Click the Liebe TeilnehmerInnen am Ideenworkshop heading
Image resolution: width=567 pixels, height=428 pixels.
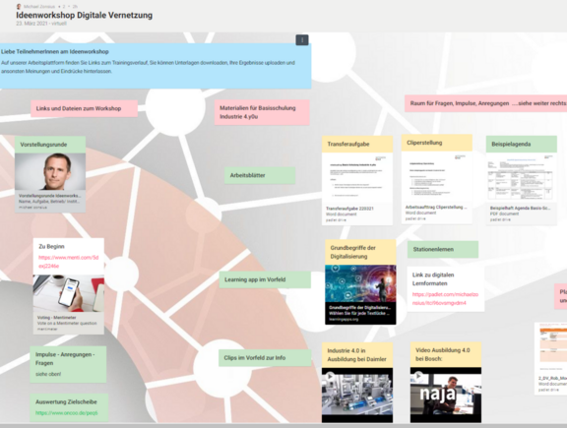(54, 52)
